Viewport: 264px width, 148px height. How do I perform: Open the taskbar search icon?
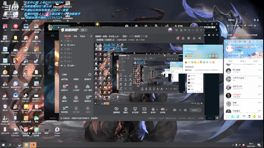click(x=10, y=145)
